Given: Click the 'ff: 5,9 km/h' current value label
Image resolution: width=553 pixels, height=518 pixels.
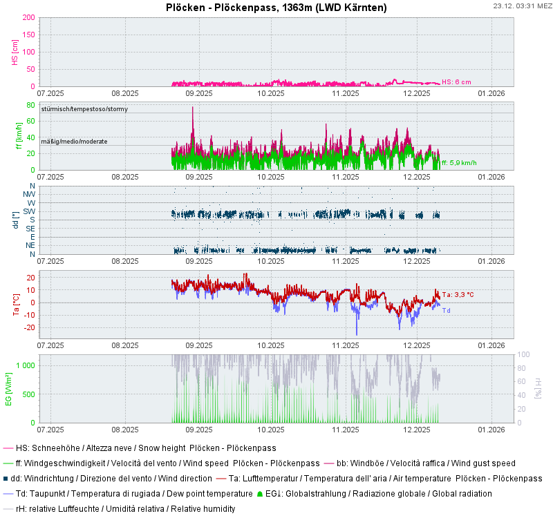Looking at the screenshot, I should [x=459, y=163].
